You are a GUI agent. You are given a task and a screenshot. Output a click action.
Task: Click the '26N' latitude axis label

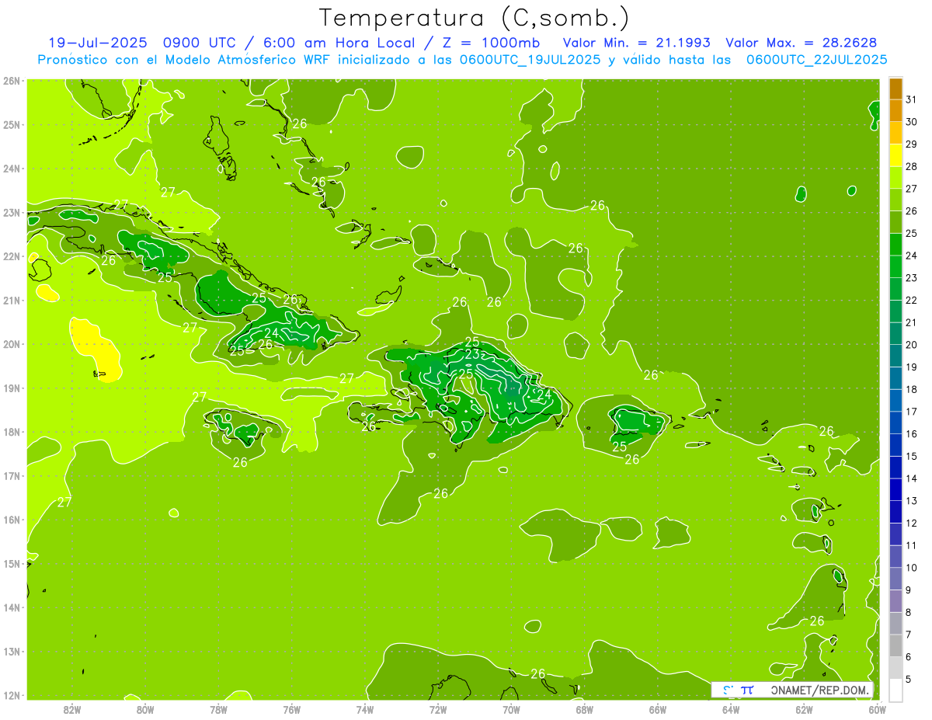pyautogui.click(x=11, y=81)
